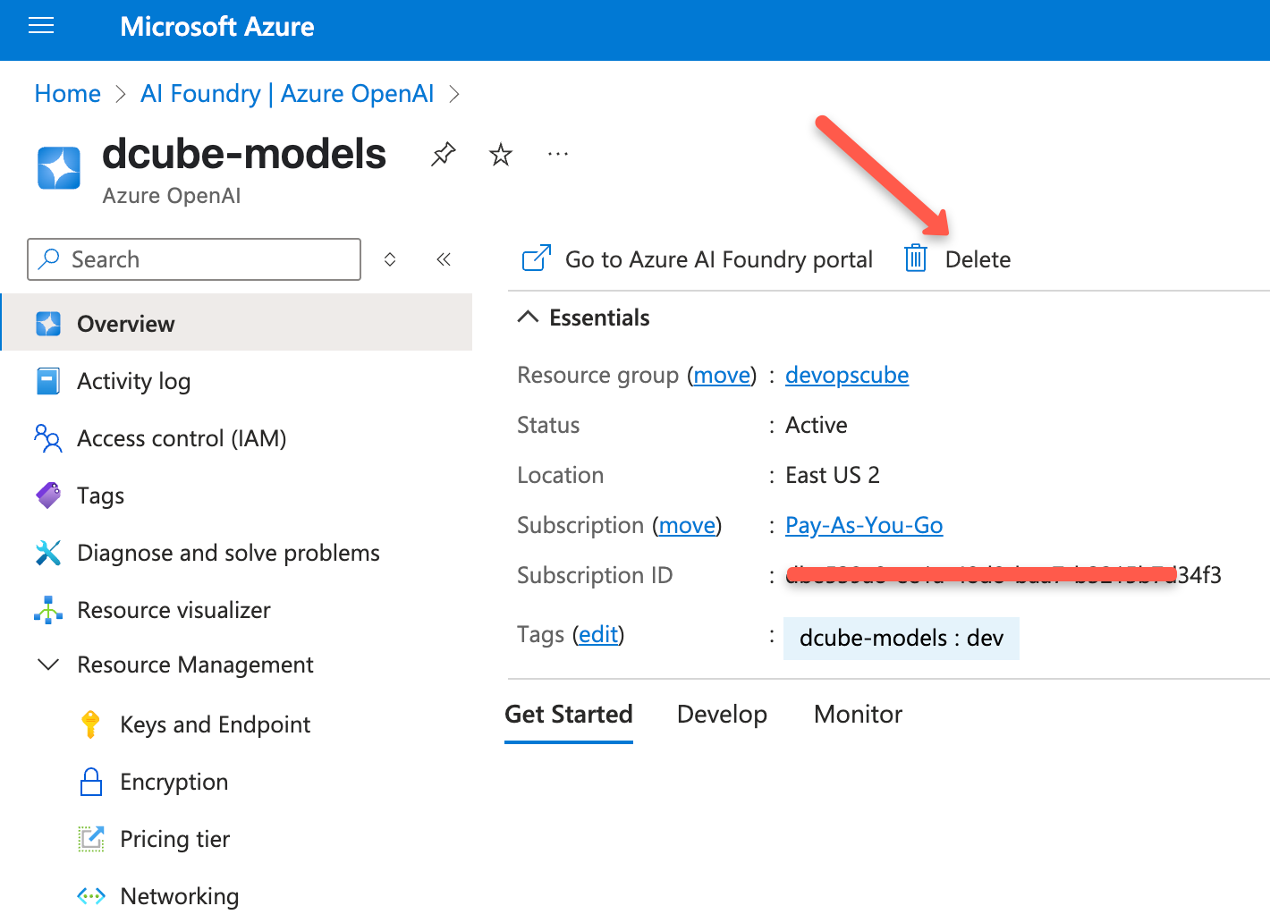Click the purple Tags icon
Image resolution: width=1270 pixels, height=923 pixels.
coord(48,495)
